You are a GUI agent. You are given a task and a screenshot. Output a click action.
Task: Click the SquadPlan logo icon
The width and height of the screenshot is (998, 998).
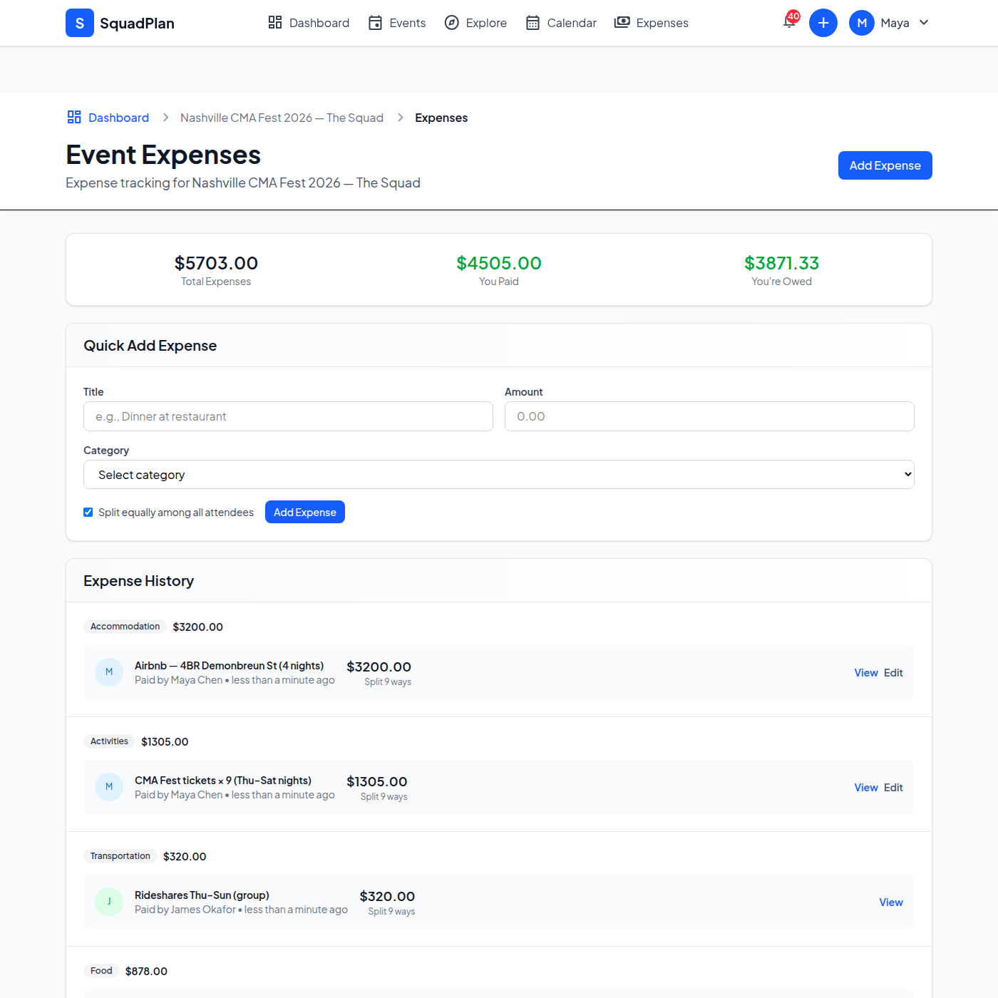79,22
